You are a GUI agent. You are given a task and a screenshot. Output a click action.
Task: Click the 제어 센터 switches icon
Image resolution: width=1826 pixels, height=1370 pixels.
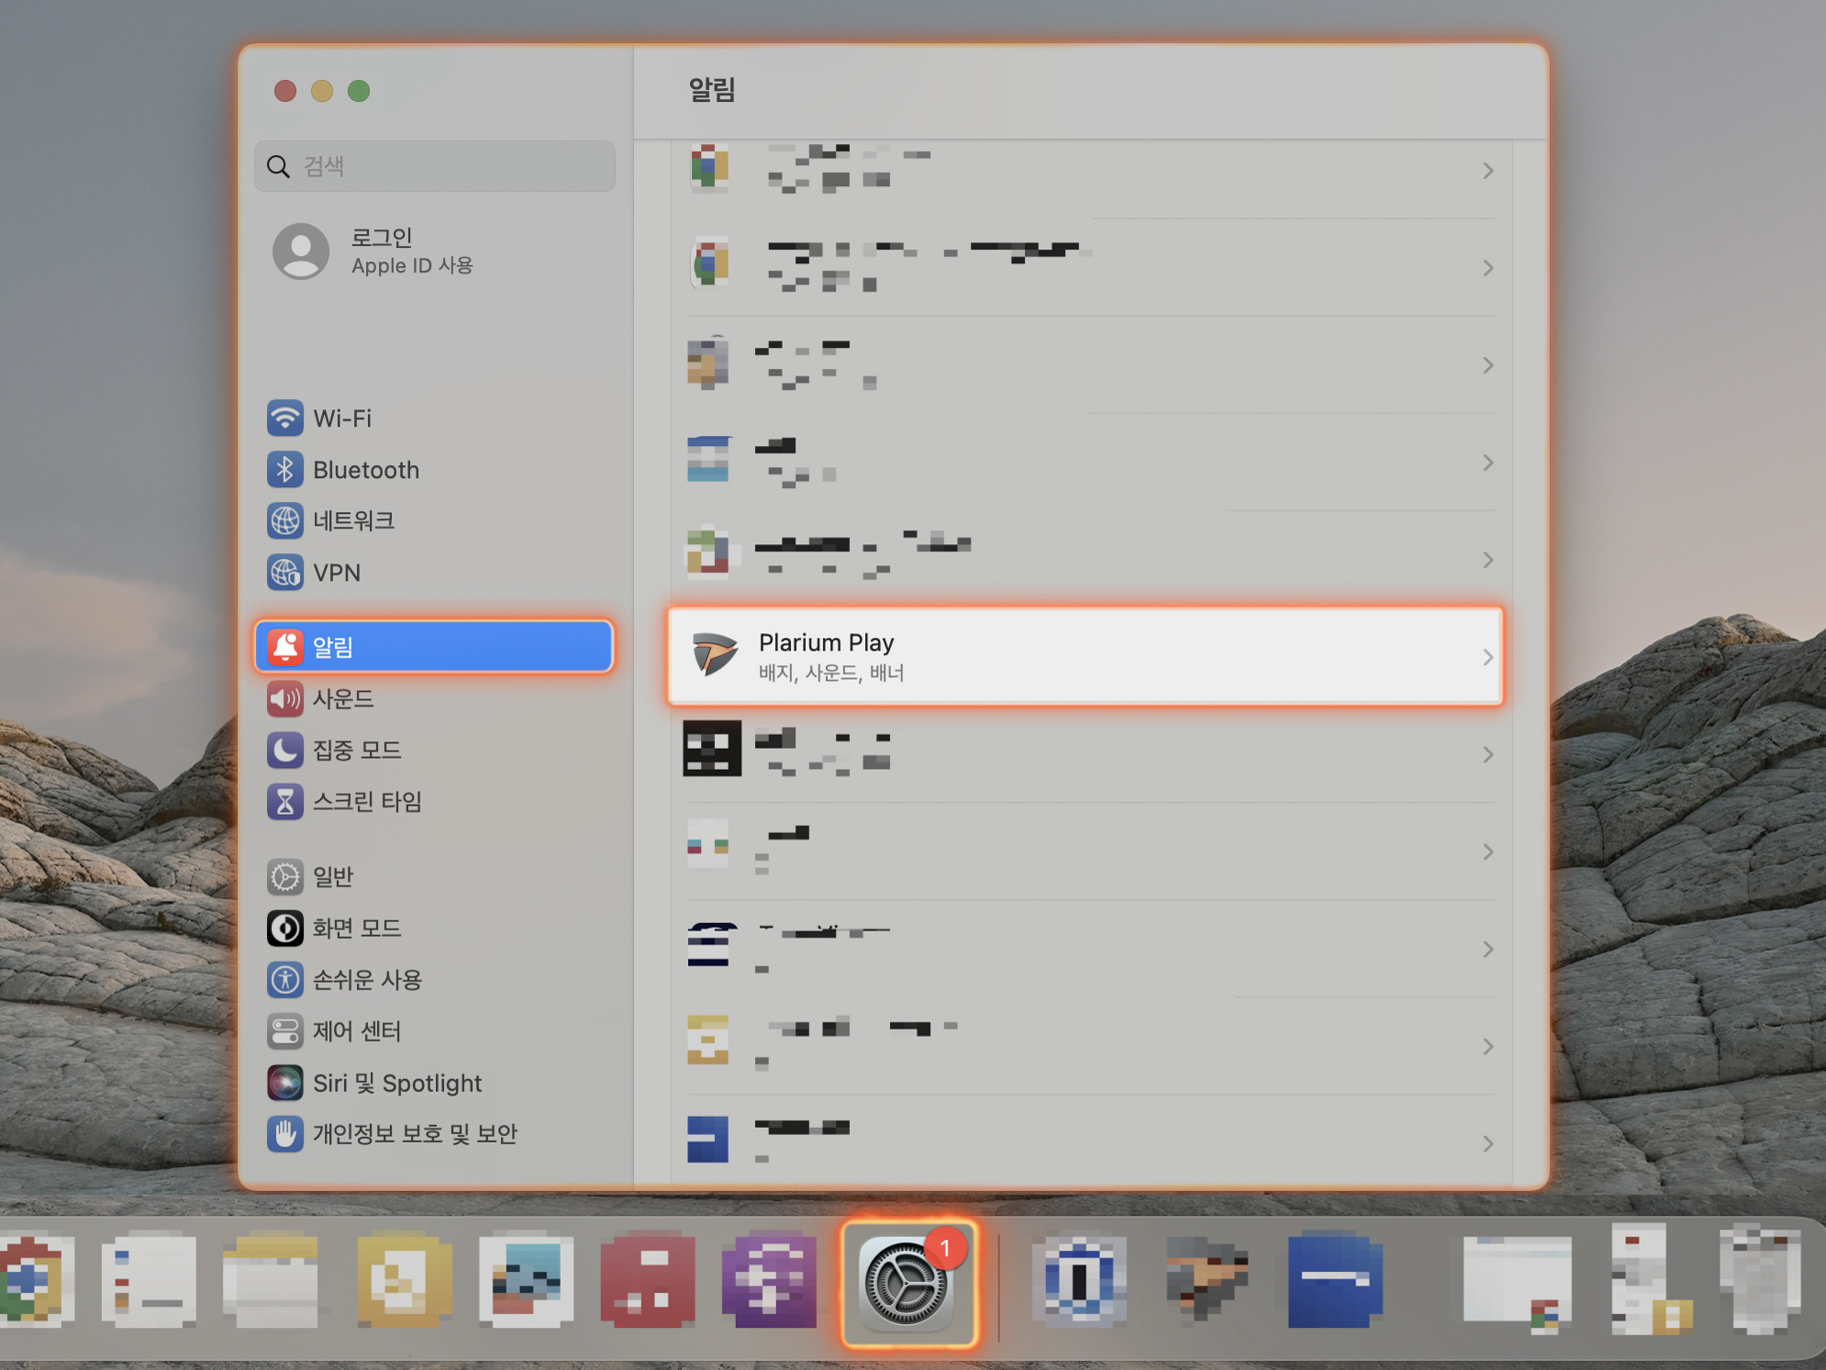[x=285, y=1031]
